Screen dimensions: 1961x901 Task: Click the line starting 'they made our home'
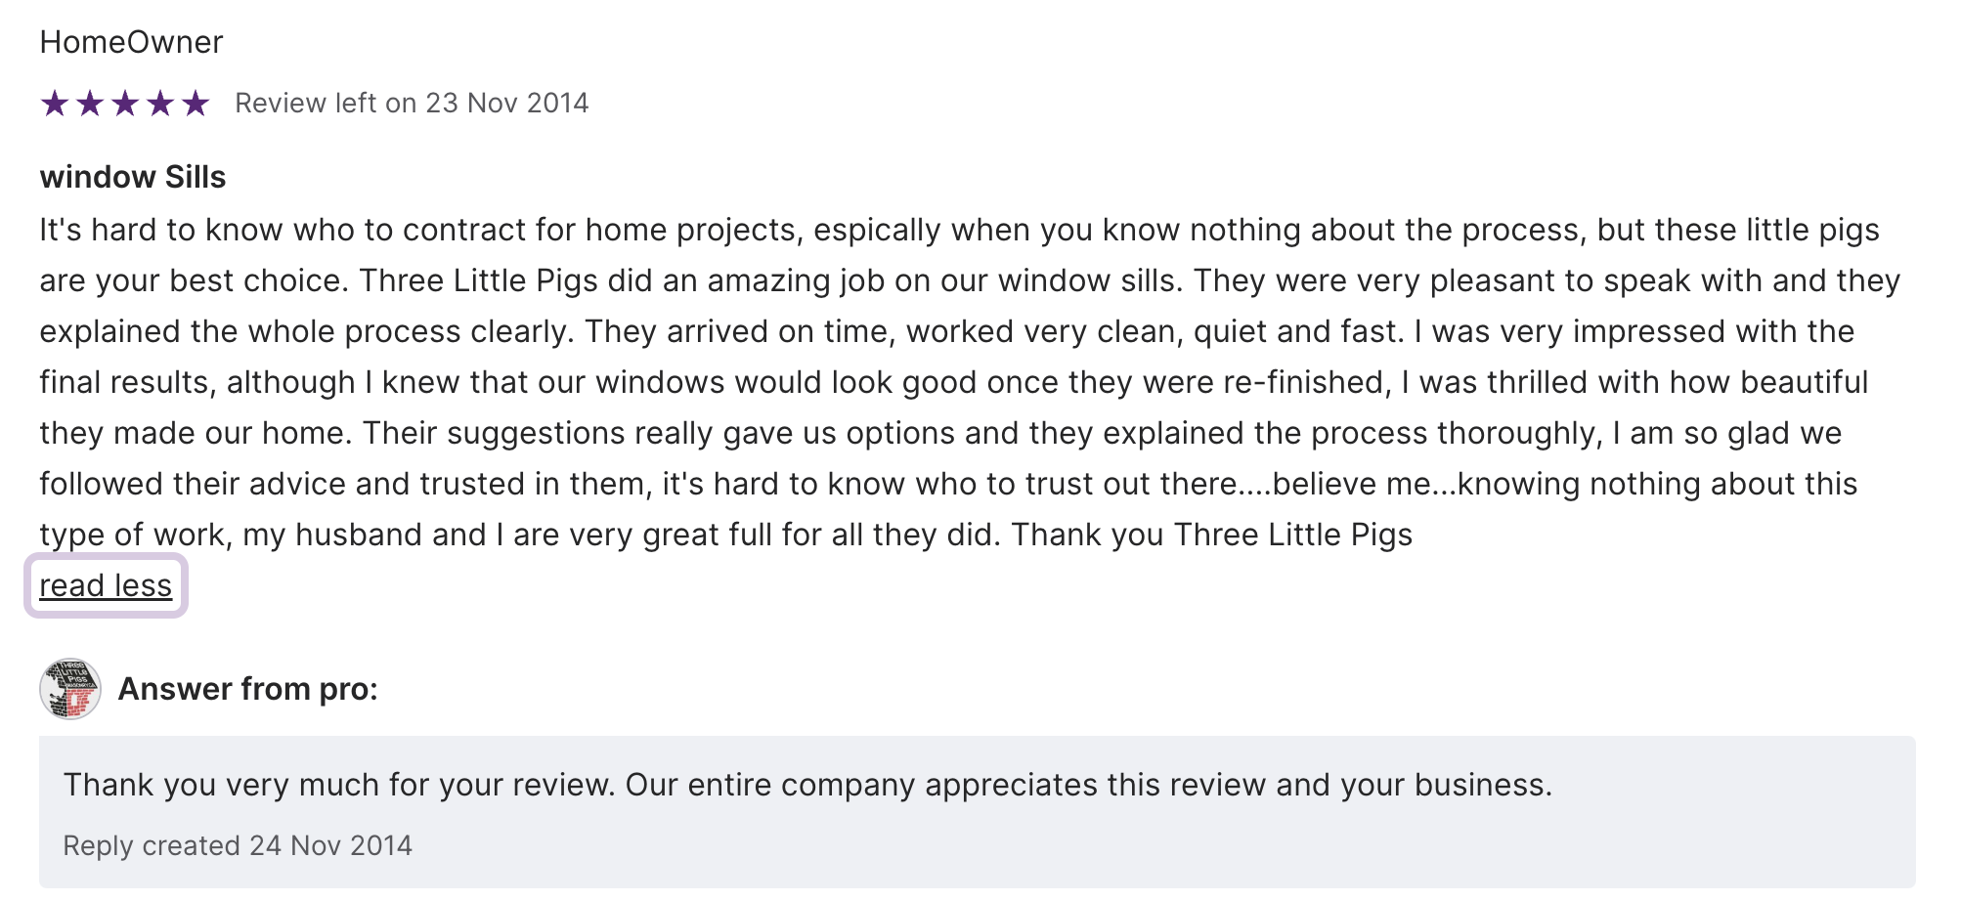click(940, 433)
